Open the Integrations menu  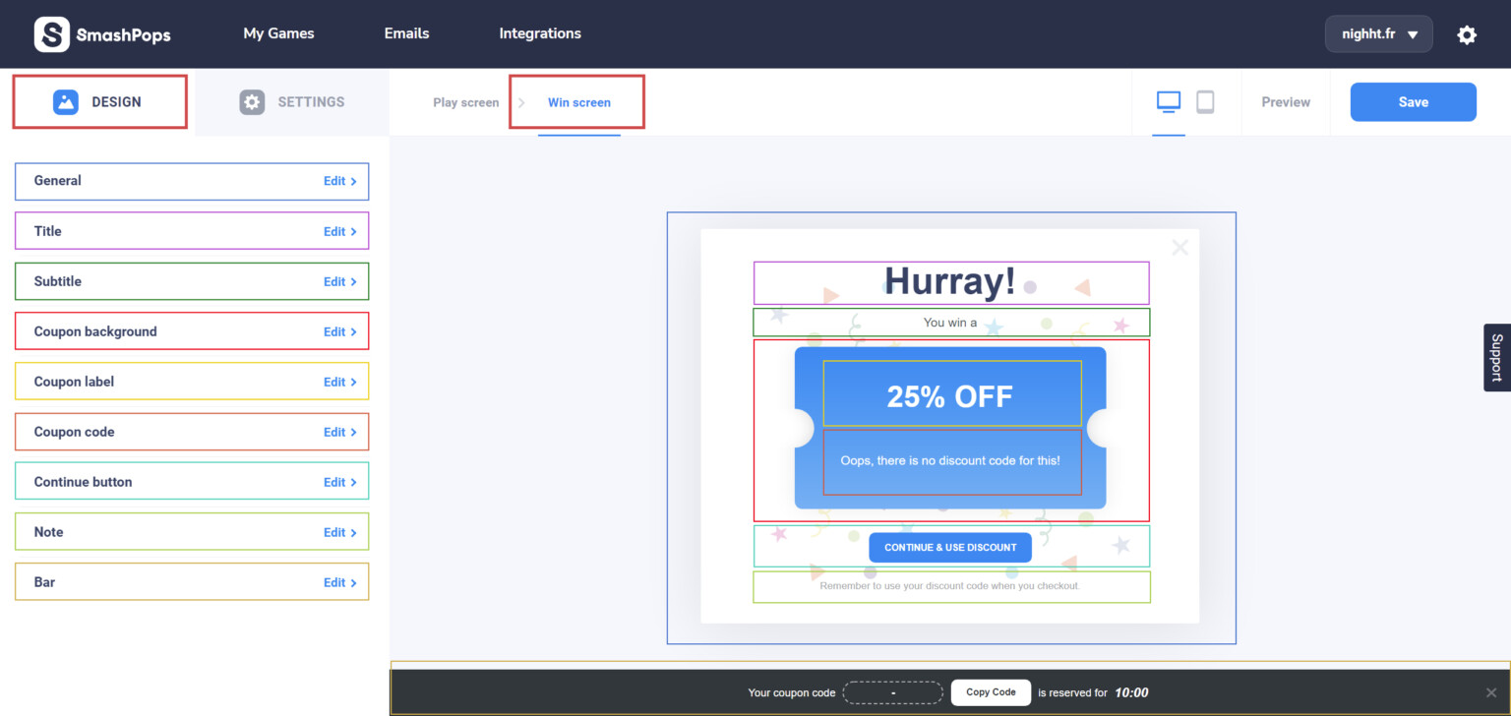point(539,33)
